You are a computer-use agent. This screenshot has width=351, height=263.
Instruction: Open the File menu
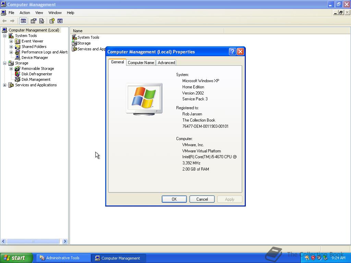pyautogui.click(x=11, y=13)
